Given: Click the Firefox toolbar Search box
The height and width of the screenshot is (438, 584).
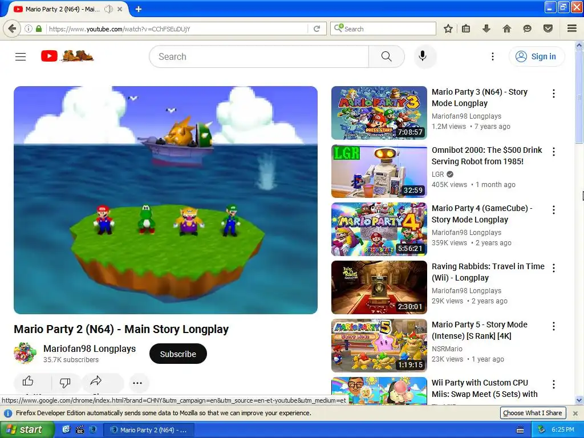Looking at the screenshot, I should pos(384,29).
